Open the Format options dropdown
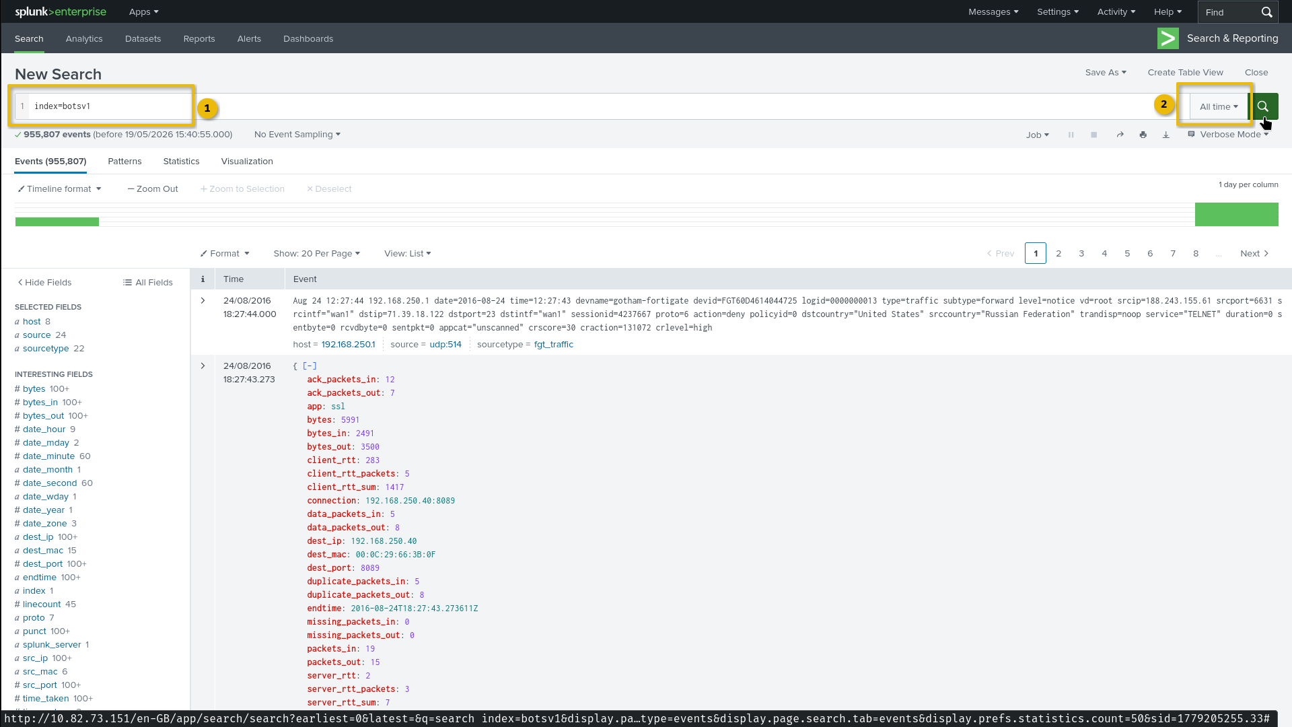This screenshot has height=727, width=1292. pos(225,254)
